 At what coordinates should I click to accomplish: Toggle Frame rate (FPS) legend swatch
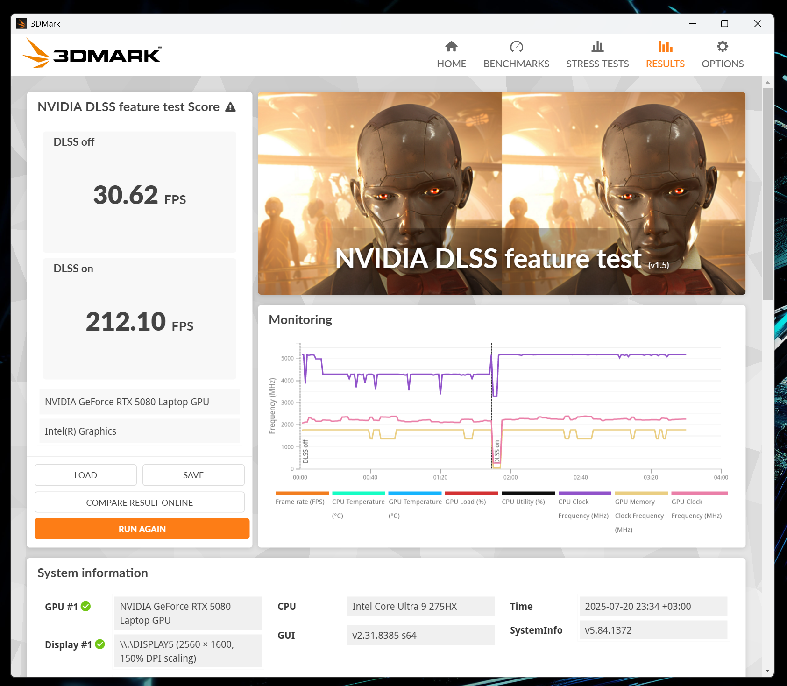click(302, 493)
